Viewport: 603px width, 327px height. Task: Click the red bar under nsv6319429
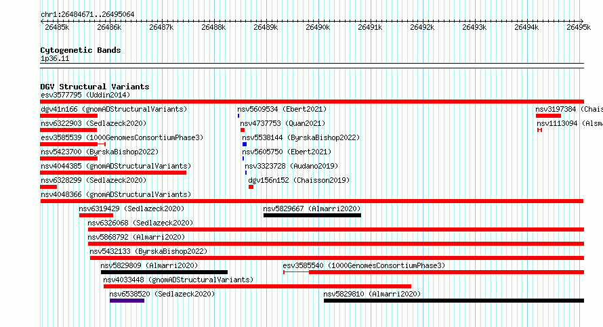tap(96, 215)
